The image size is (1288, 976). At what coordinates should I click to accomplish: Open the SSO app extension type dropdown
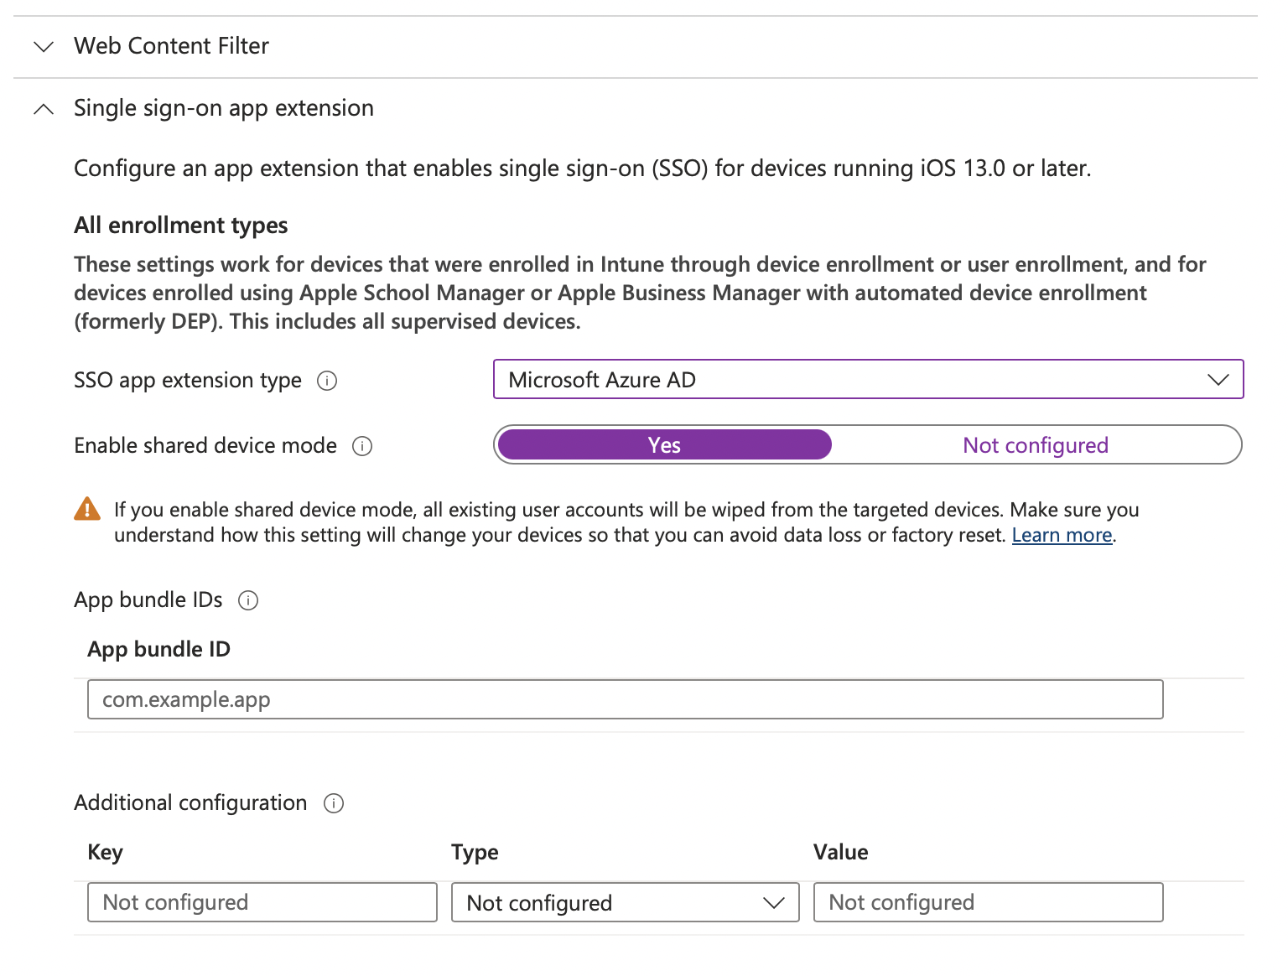[x=868, y=380]
